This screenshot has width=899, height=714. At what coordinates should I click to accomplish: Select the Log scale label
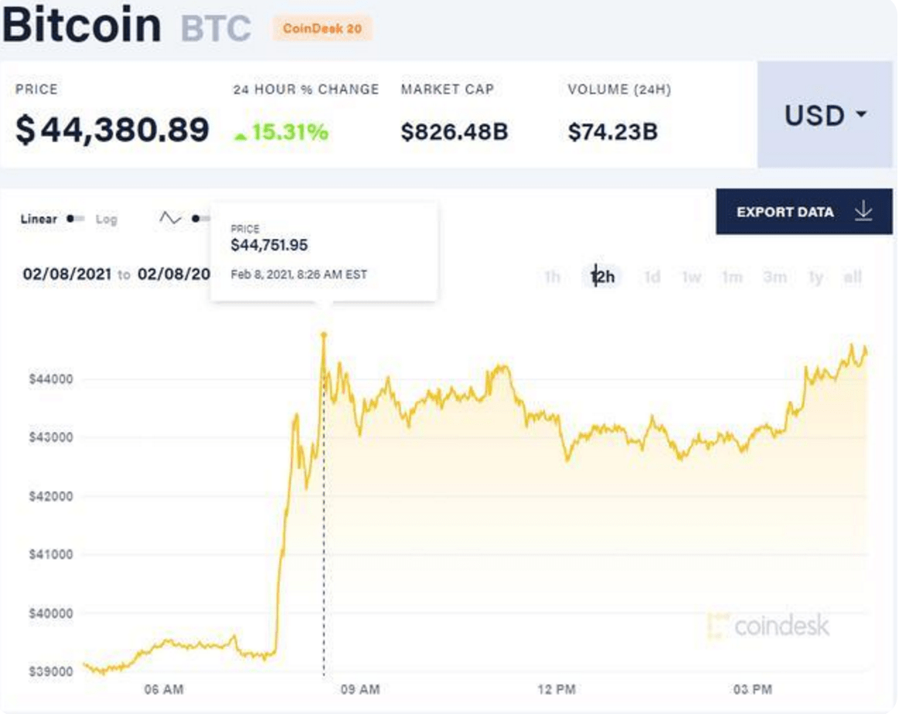106,219
